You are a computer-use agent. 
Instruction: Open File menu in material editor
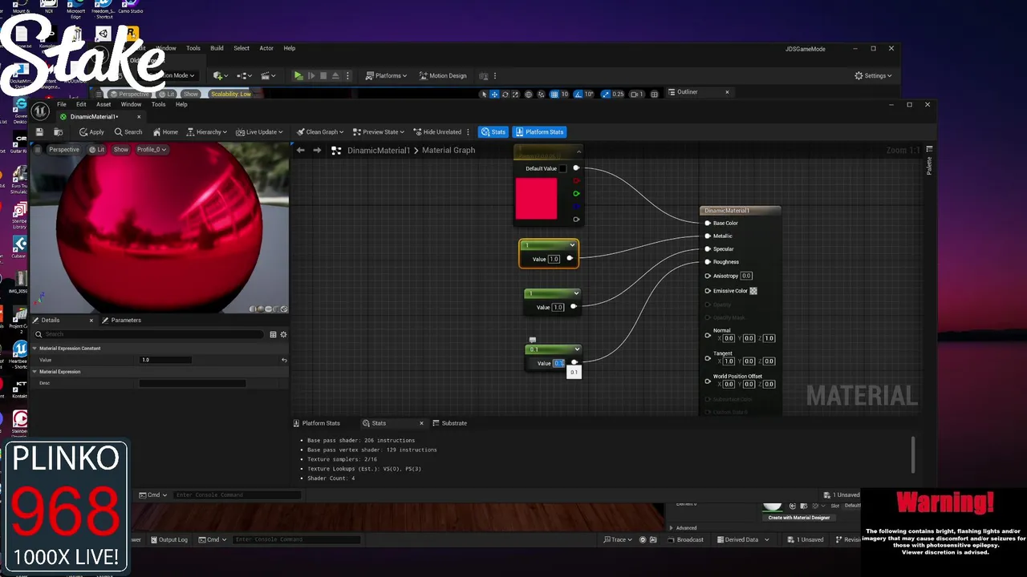point(61,104)
